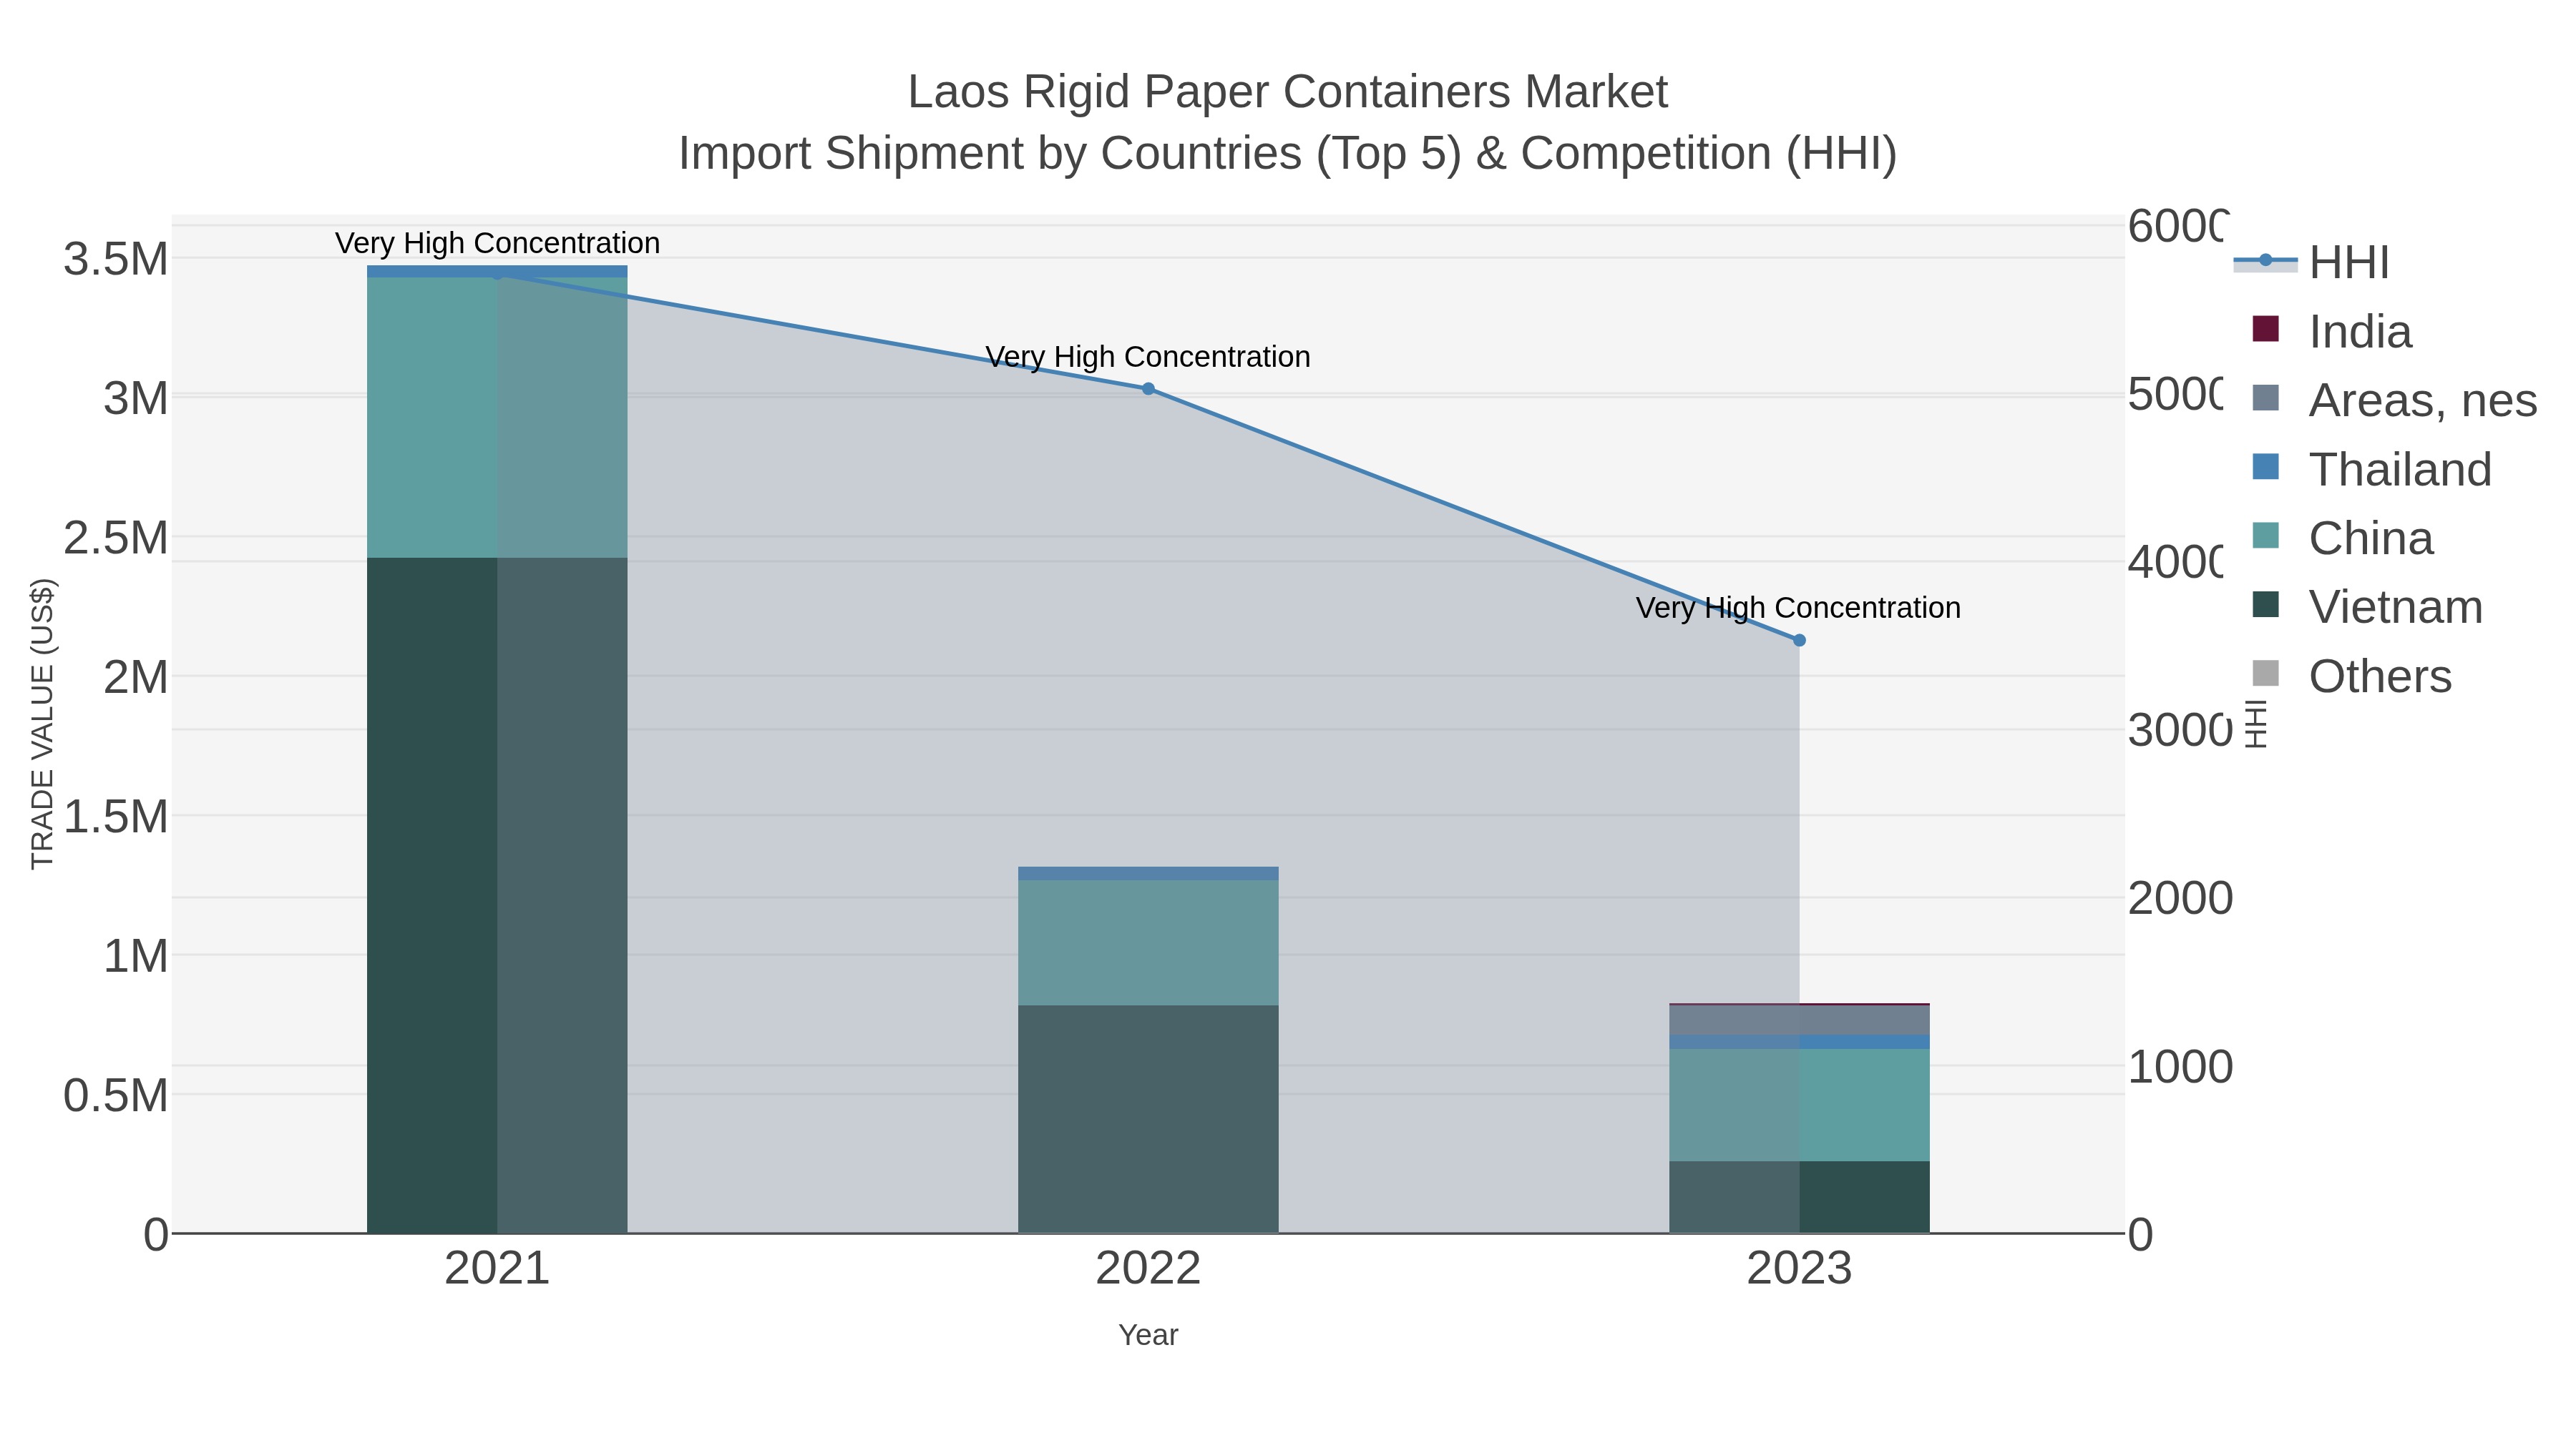Select the 2023 Vietnam bar segment
The width and height of the screenshot is (2576, 1448).
tap(1799, 1197)
